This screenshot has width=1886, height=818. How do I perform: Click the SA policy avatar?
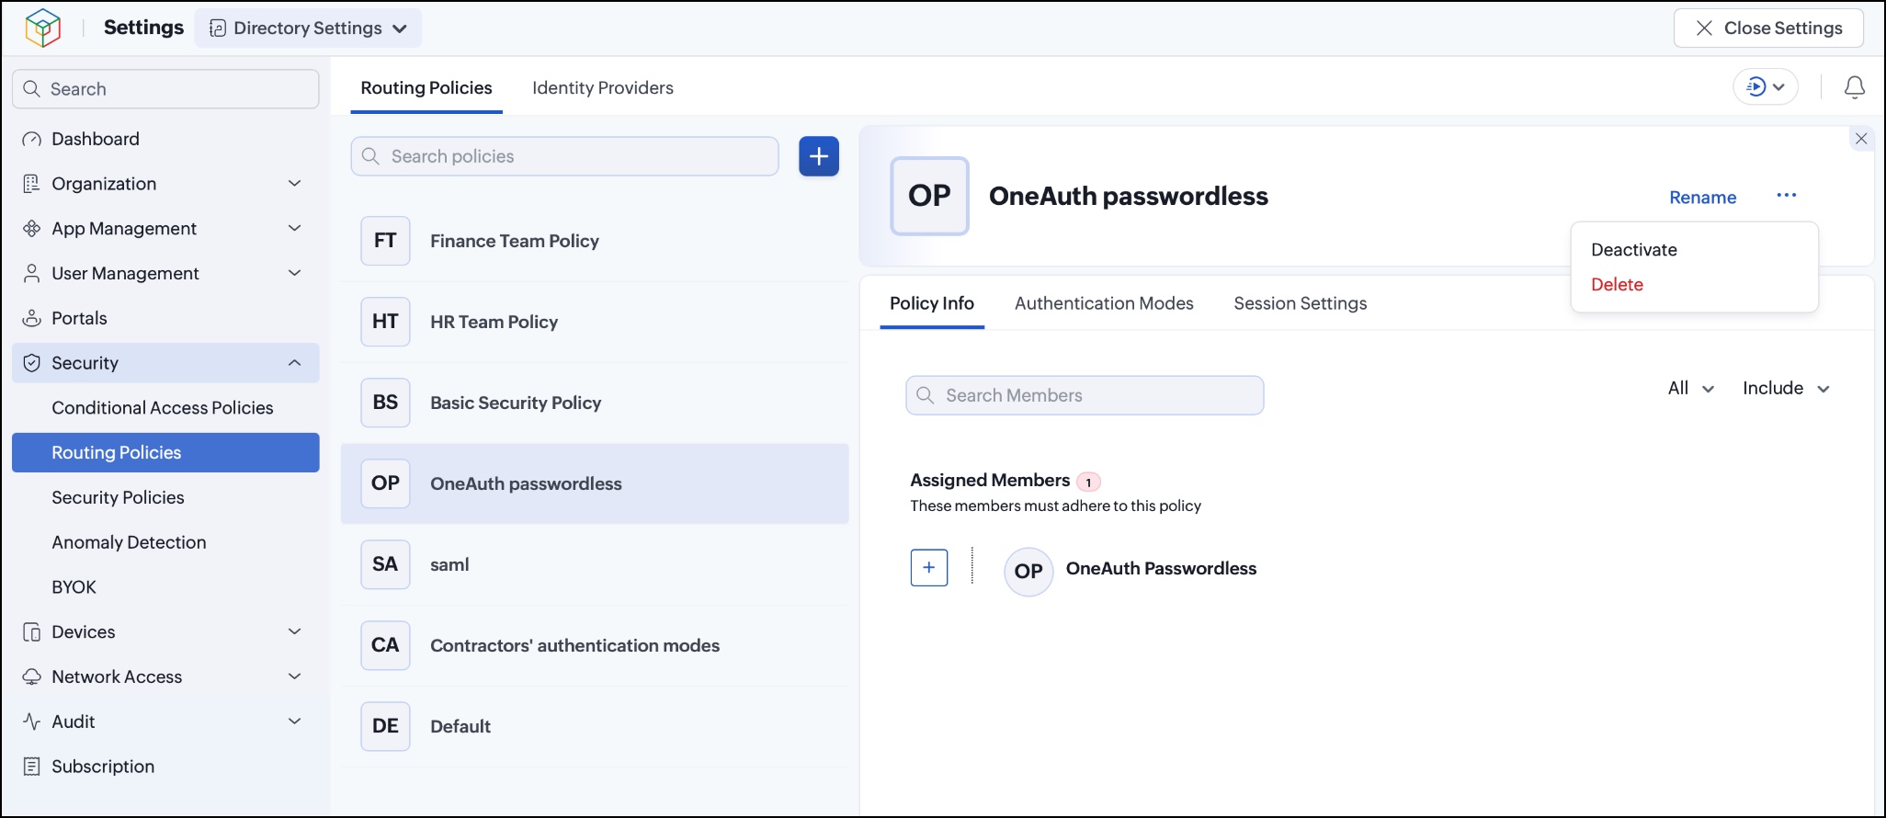[385, 564]
